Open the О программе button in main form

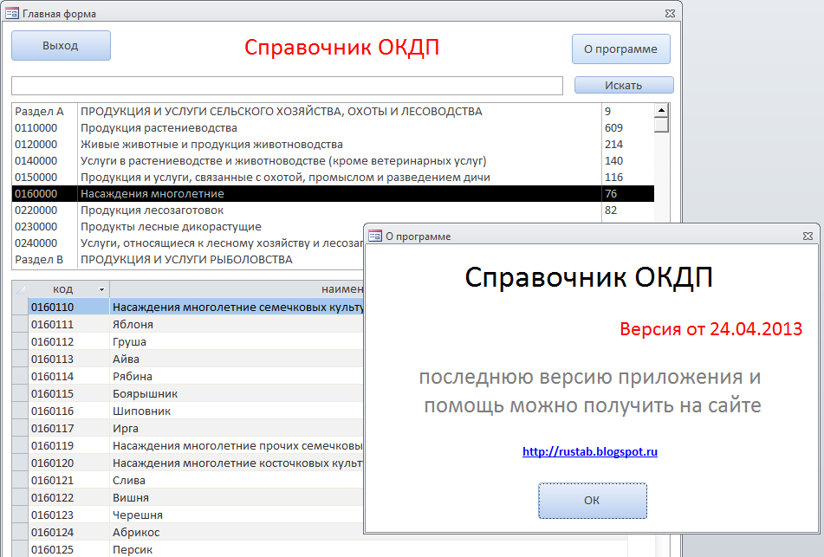(620, 49)
